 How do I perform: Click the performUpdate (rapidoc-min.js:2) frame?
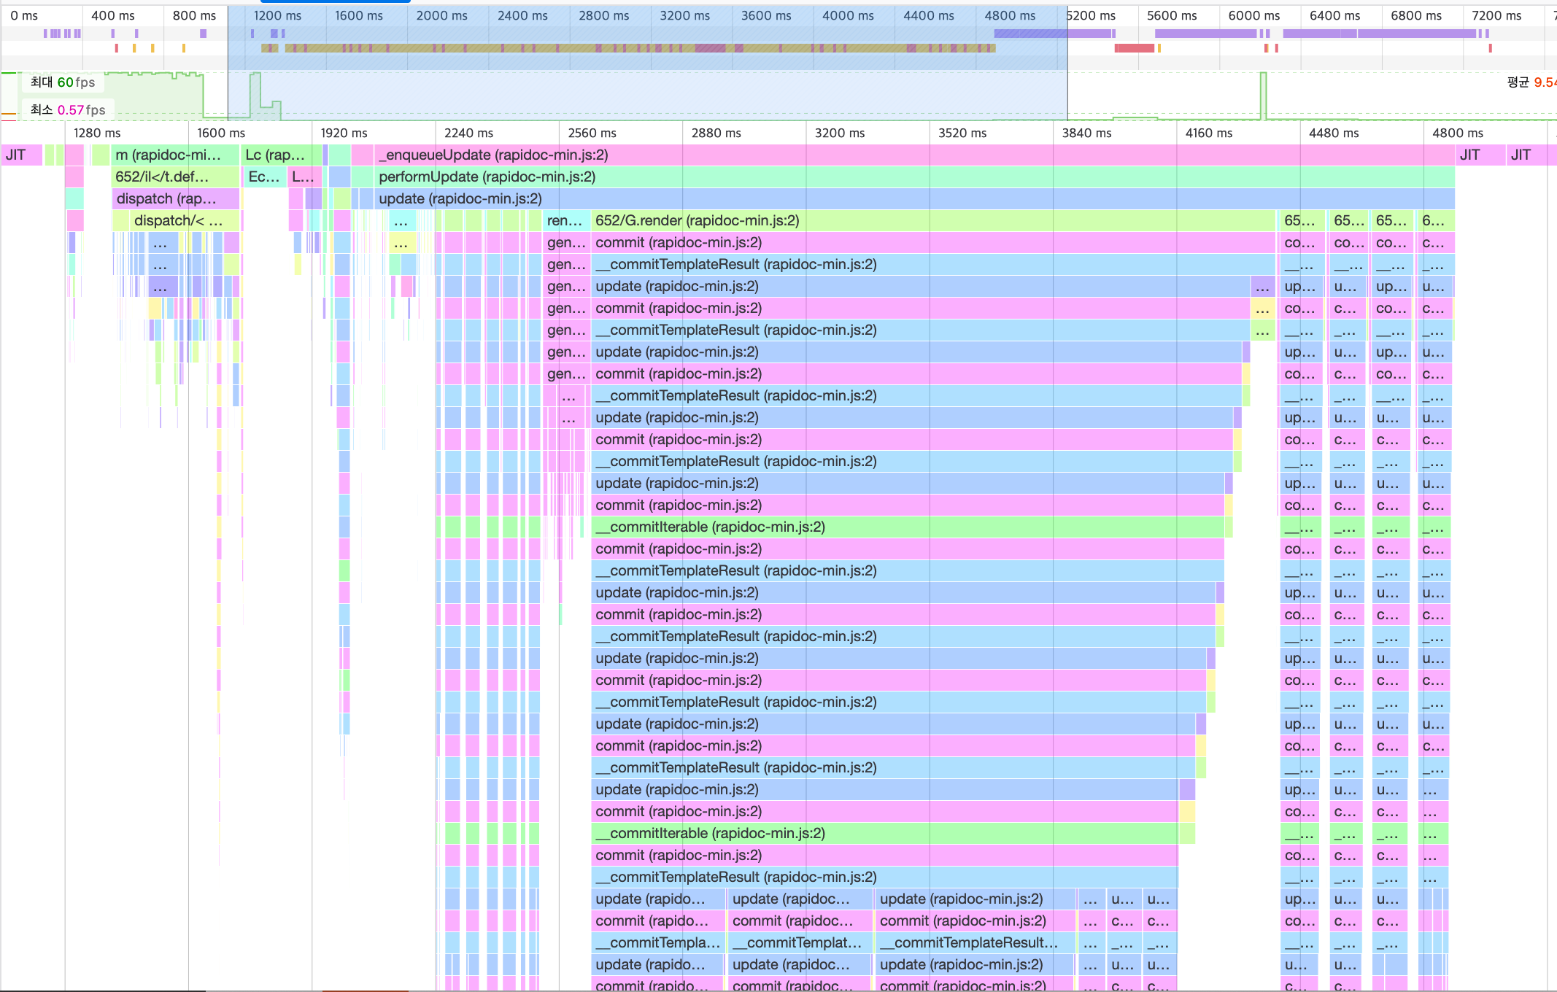[485, 177]
